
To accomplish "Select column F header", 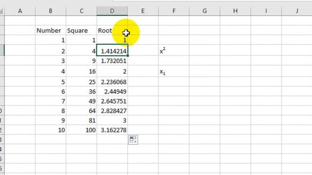I will pyautogui.click(x=174, y=11).
